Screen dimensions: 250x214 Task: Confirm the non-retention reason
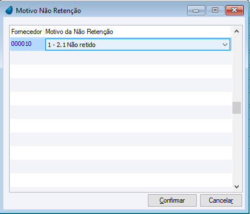[x=172, y=200]
